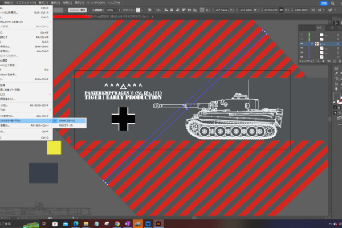Screen dimensions: 342x228
Task: Open the オブジェクト(O) menu
Action: click(26, 3)
